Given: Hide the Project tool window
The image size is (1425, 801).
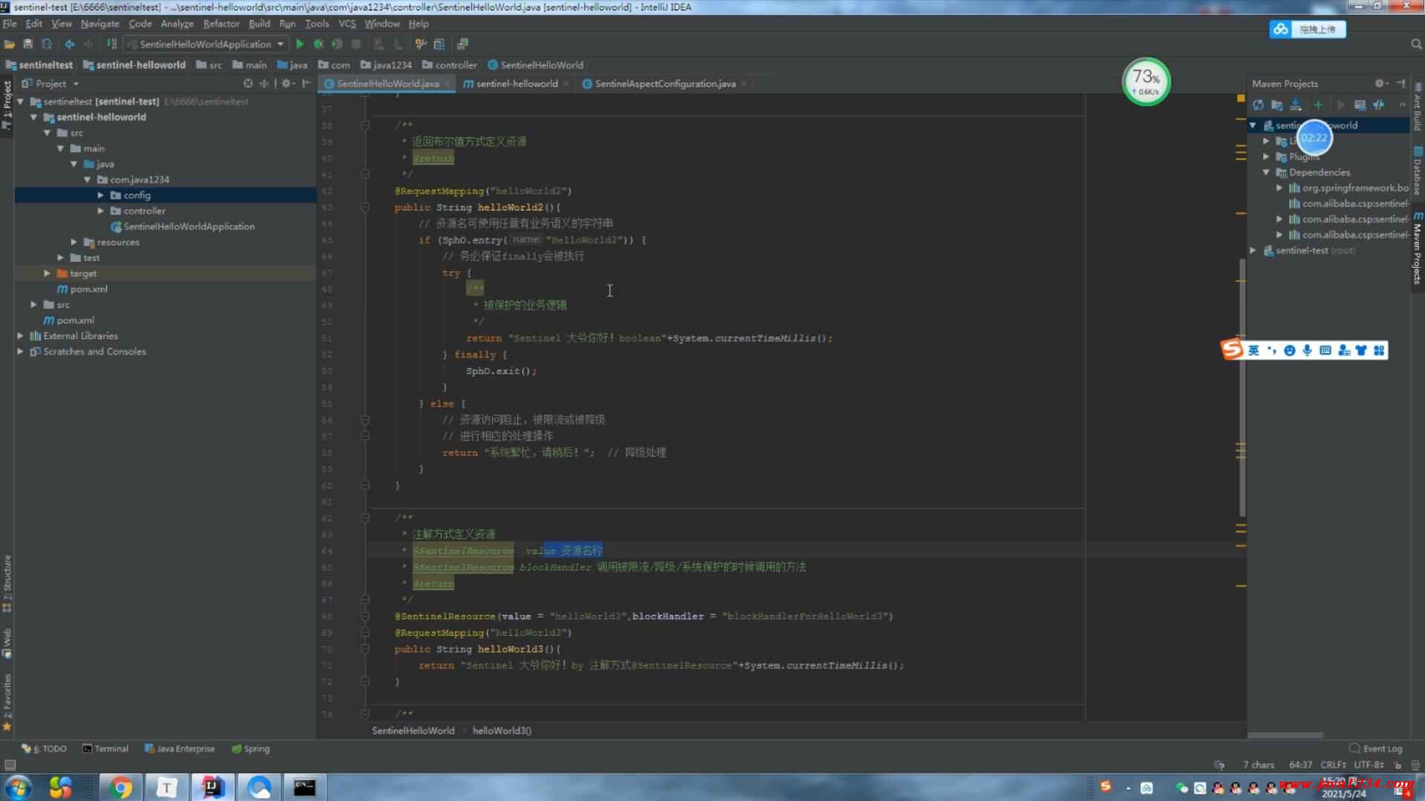Looking at the screenshot, I should coord(307,83).
